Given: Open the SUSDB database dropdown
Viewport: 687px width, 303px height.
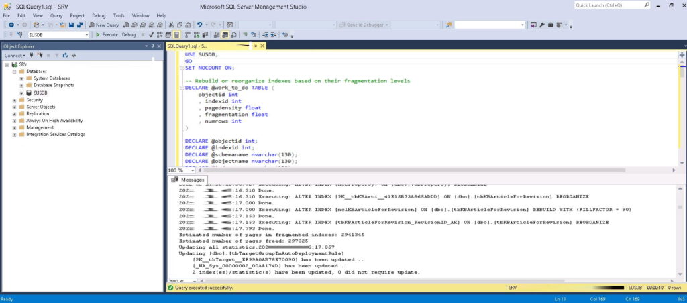Looking at the screenshot, I should (87, 34).
